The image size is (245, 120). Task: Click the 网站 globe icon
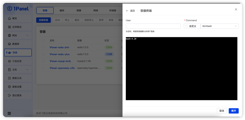tap(9, 36)
